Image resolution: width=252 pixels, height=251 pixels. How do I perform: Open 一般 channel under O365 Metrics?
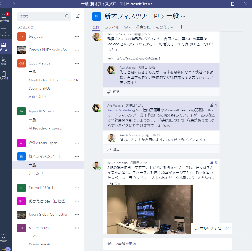coord(32,72)
